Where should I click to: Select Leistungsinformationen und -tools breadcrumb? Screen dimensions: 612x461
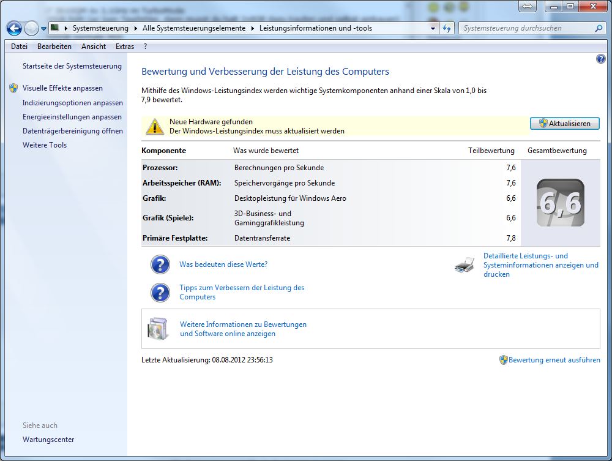(x=316, y=28)
